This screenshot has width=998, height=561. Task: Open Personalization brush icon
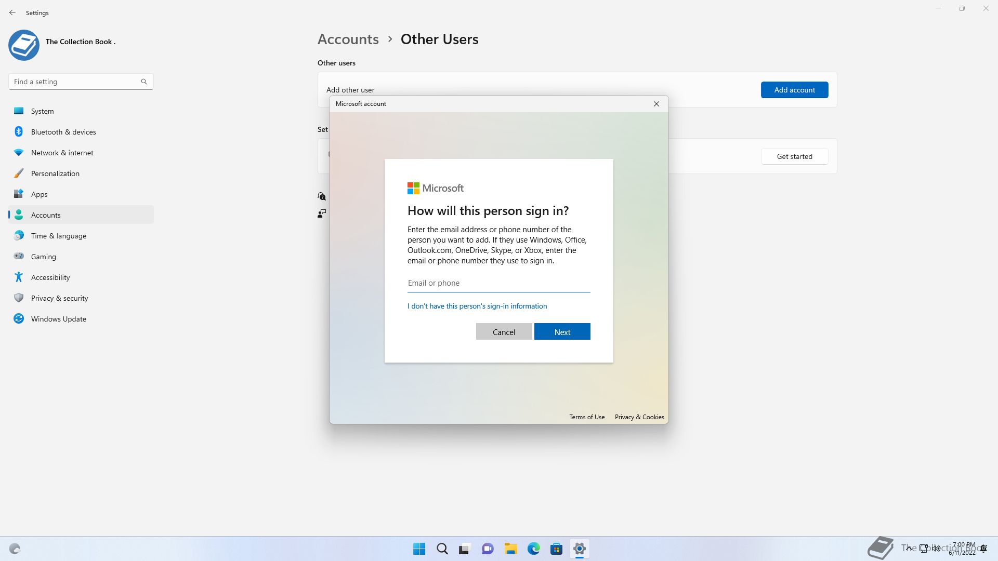(x=19, y=173)
